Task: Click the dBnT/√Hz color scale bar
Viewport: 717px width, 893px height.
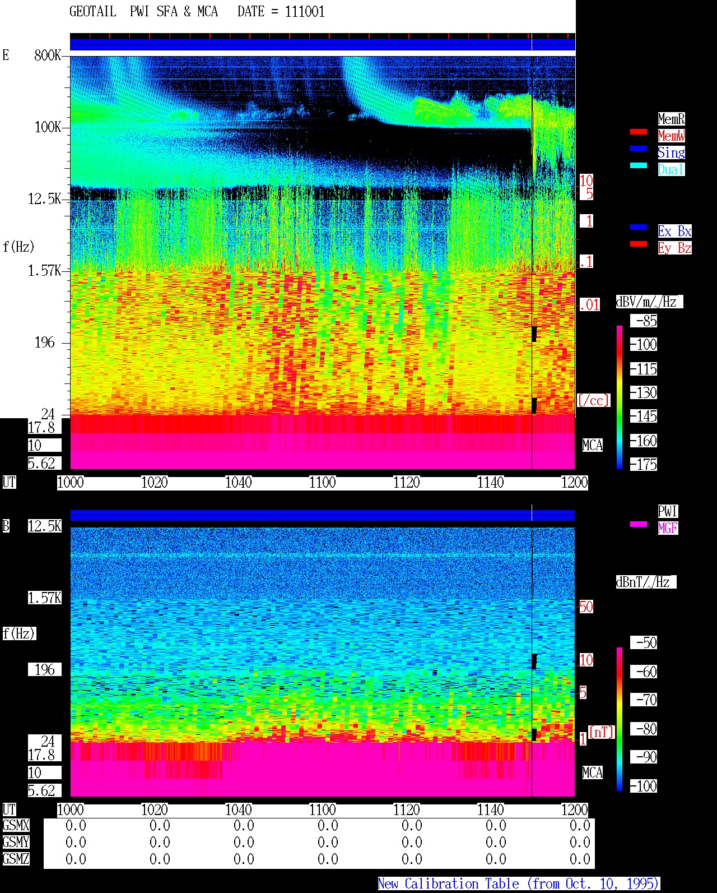Action: pos(620,719)
